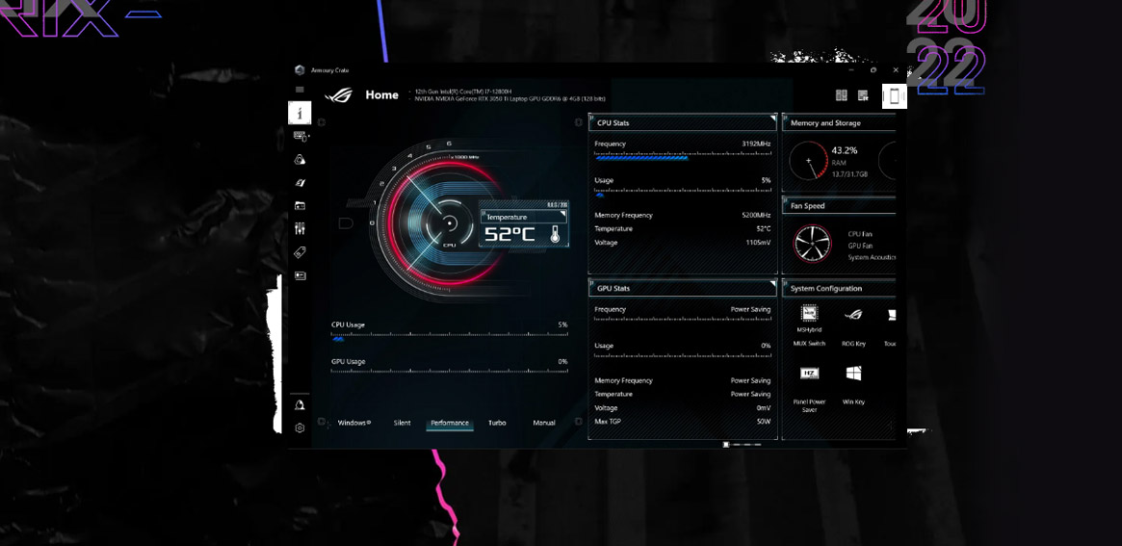Click the ROG logo next to Home
The width and height of the screenshot is (1122, 546).
338,95
